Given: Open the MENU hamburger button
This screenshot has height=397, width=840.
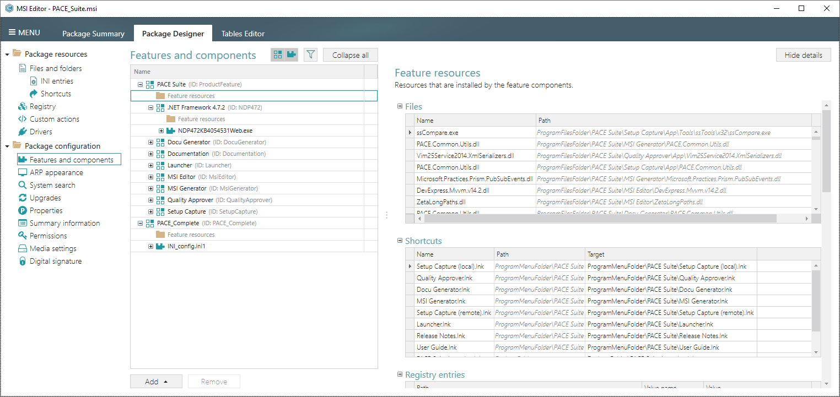Looking at the screenshot, I should click(x=24, y=32).
